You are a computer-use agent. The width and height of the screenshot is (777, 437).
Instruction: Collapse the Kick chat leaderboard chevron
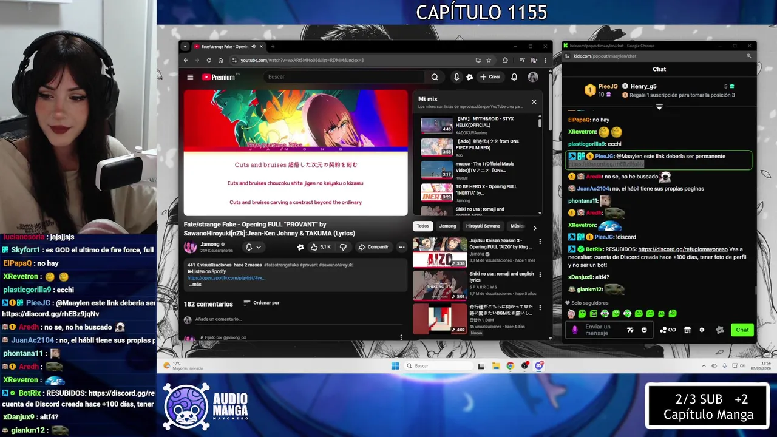click(659, 106)
